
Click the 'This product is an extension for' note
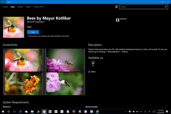coord(48,36)
